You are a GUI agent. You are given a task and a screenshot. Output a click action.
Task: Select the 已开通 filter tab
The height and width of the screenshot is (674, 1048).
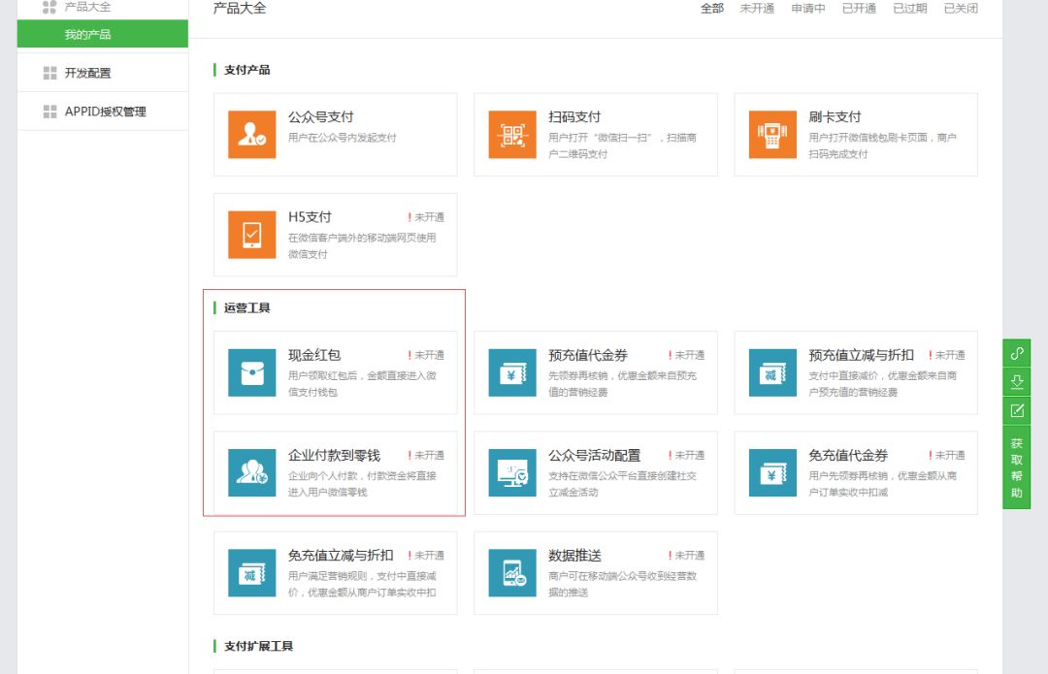(x=859, y=9)
